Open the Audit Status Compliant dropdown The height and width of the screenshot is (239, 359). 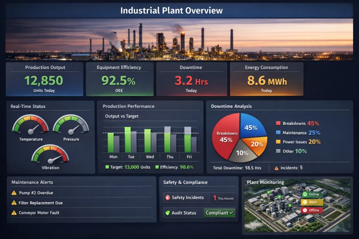[220, 213]
